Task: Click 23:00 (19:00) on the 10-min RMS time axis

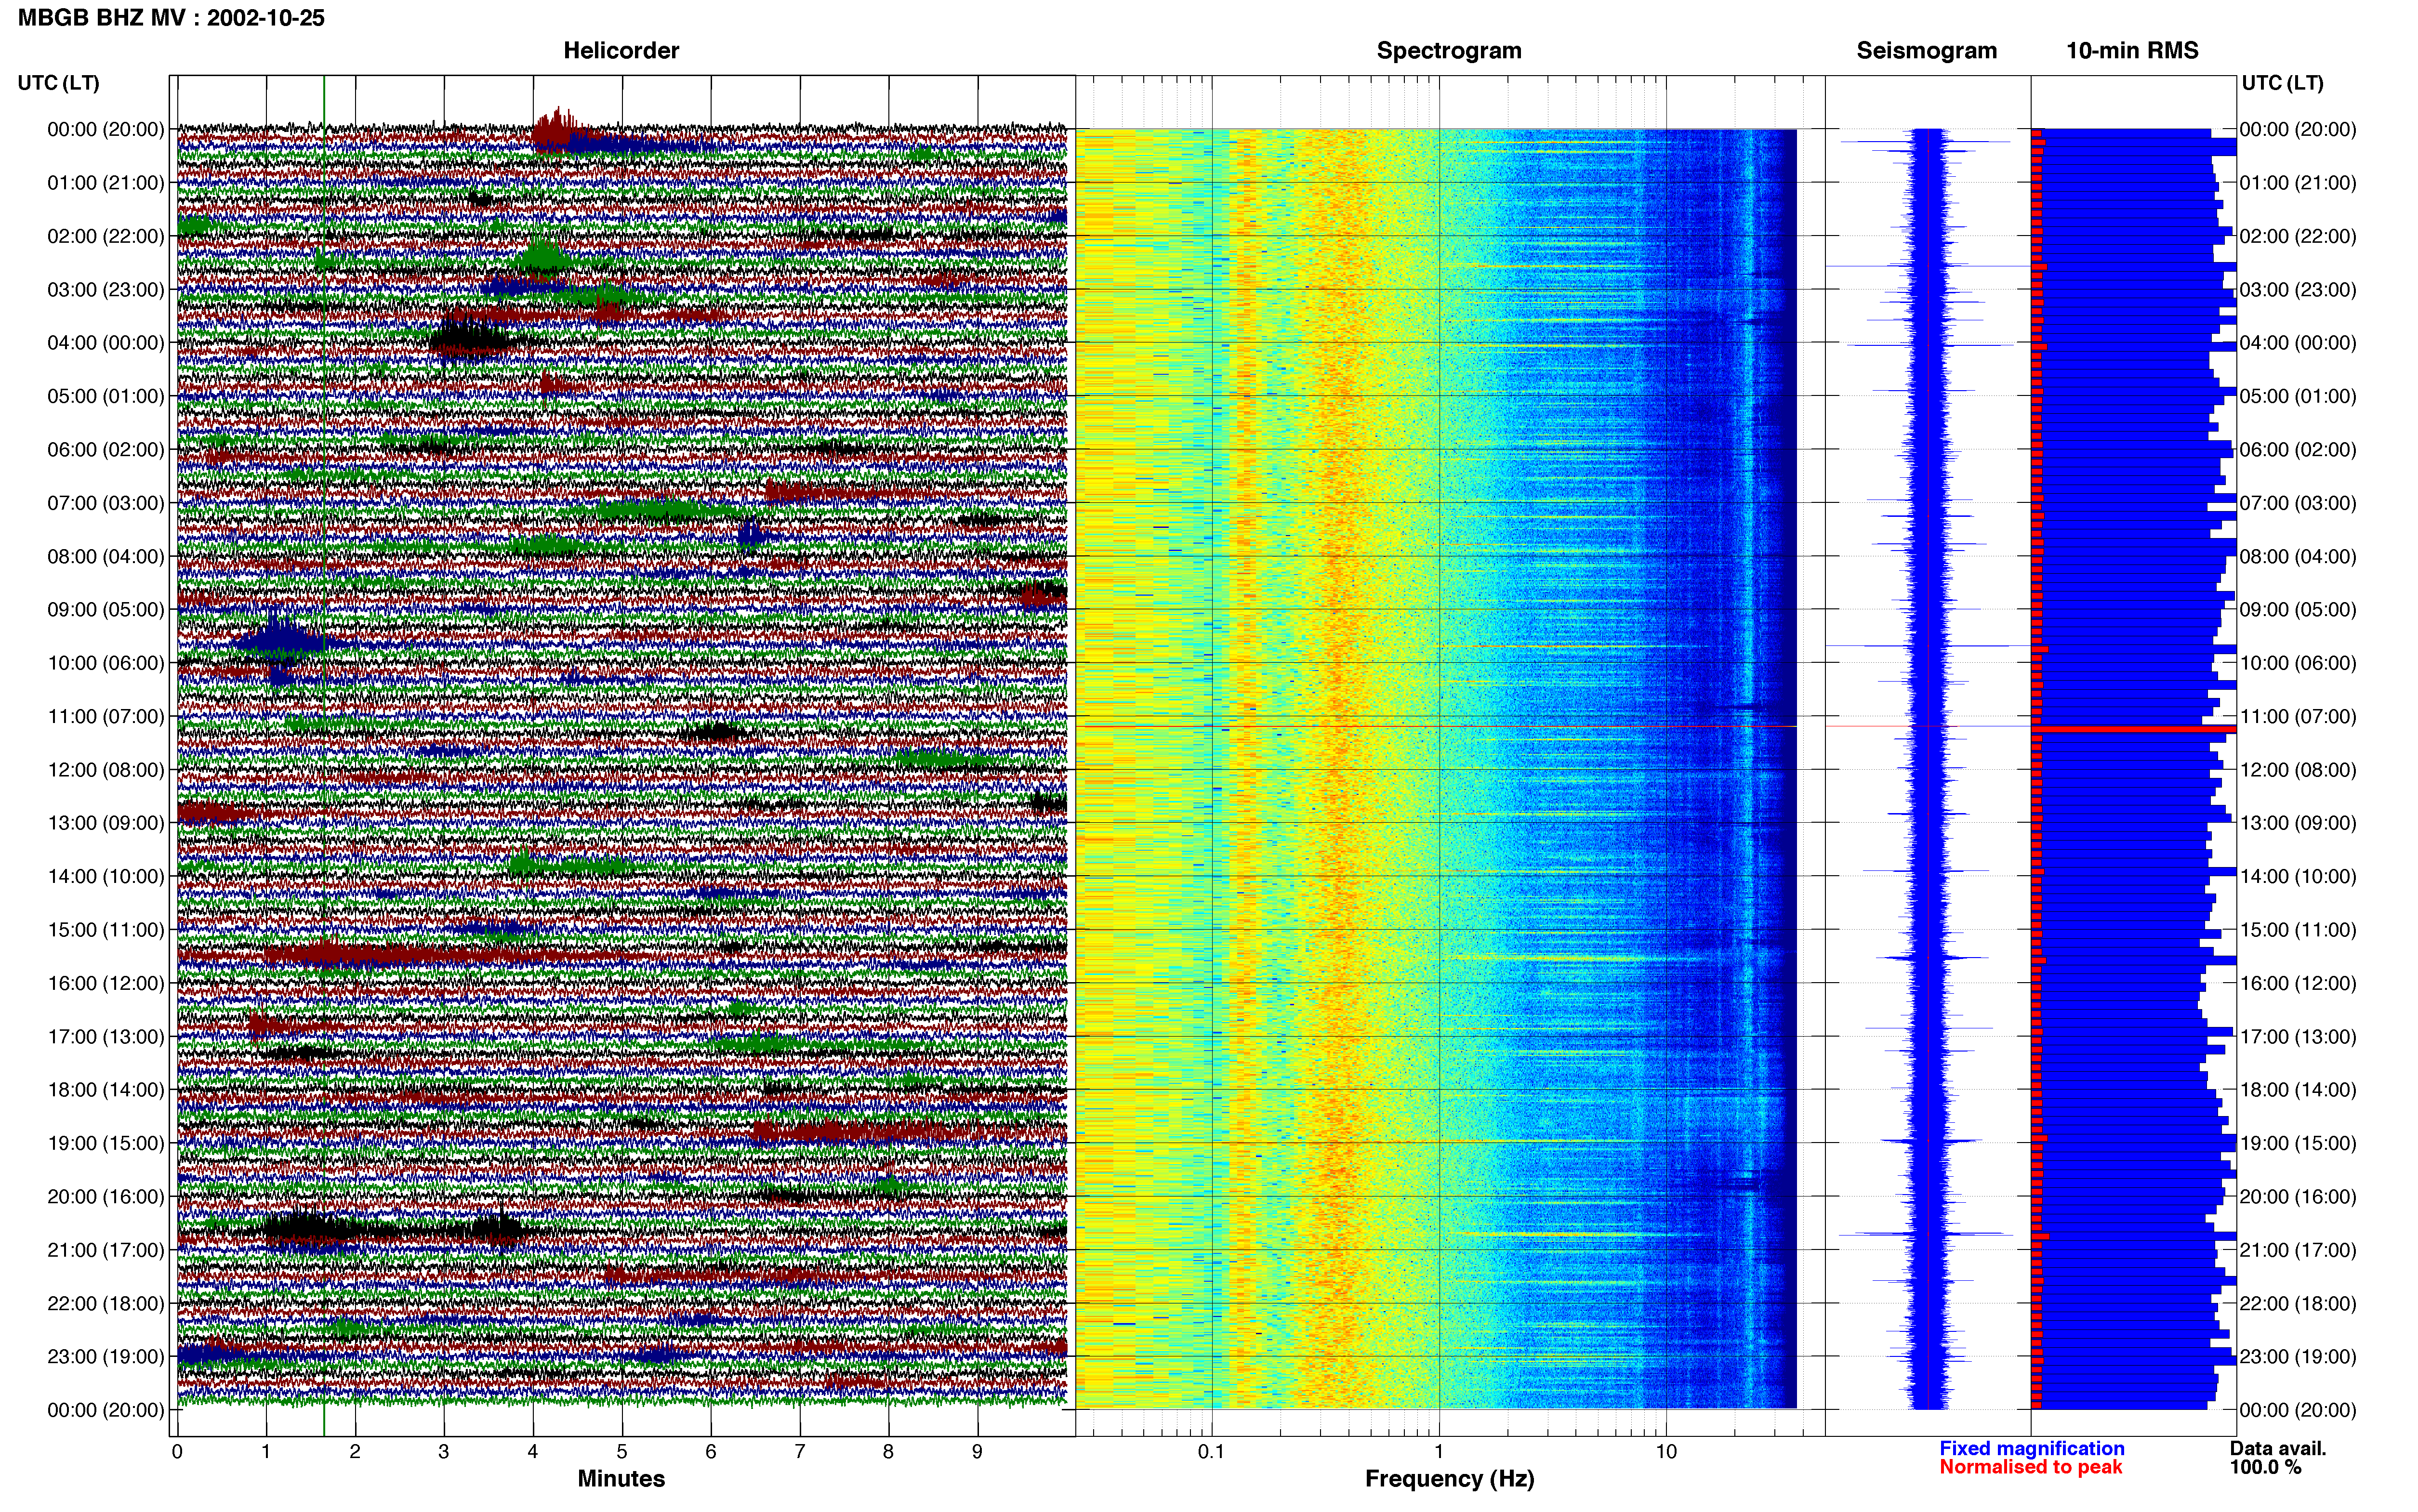Action: (2298, 1357)
